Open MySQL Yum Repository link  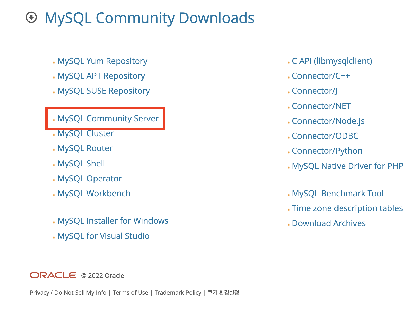(102, 61)
